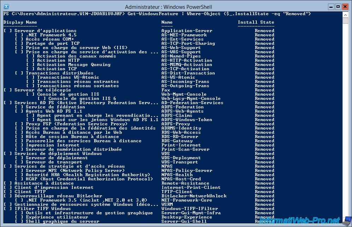Click the WSRM feature name
The width and height of the screenshot is (352, 227).
click(x=167, y=204)
